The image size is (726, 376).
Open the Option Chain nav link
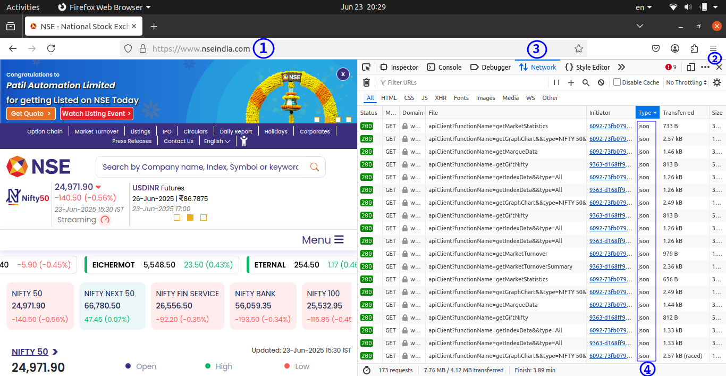tap(45, 131)
